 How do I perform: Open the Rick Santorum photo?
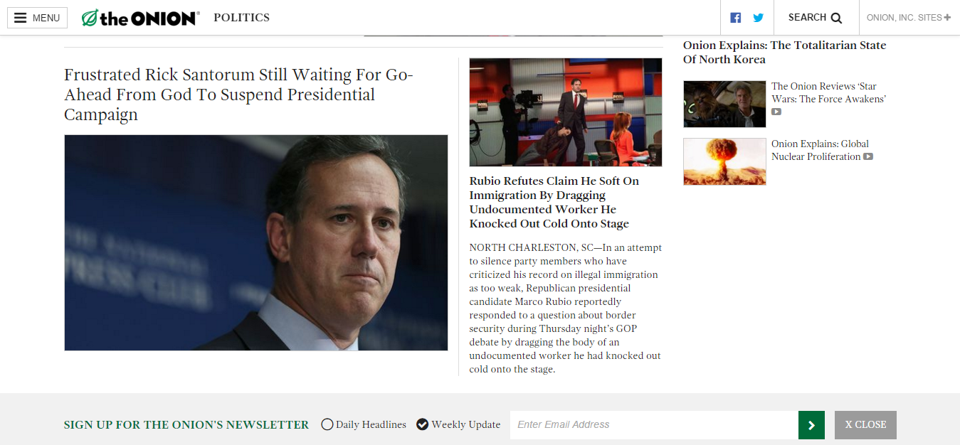pyautogui.click(x=256, y=242)
